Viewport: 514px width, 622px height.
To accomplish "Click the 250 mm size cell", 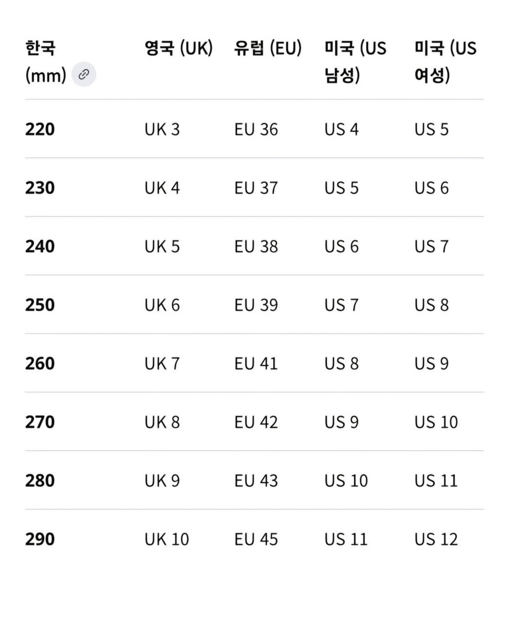I will pyautogui.click(x=40, y=305).
